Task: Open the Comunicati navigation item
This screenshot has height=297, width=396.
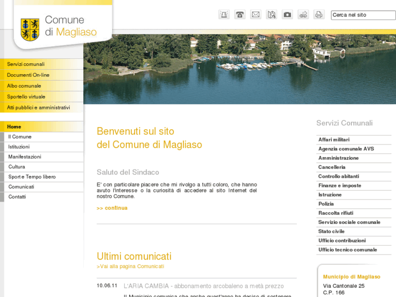Action: 42,187
